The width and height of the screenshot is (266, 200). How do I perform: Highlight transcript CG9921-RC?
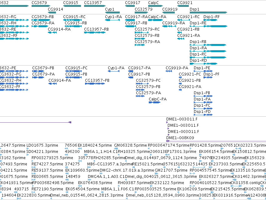[183, 20]
